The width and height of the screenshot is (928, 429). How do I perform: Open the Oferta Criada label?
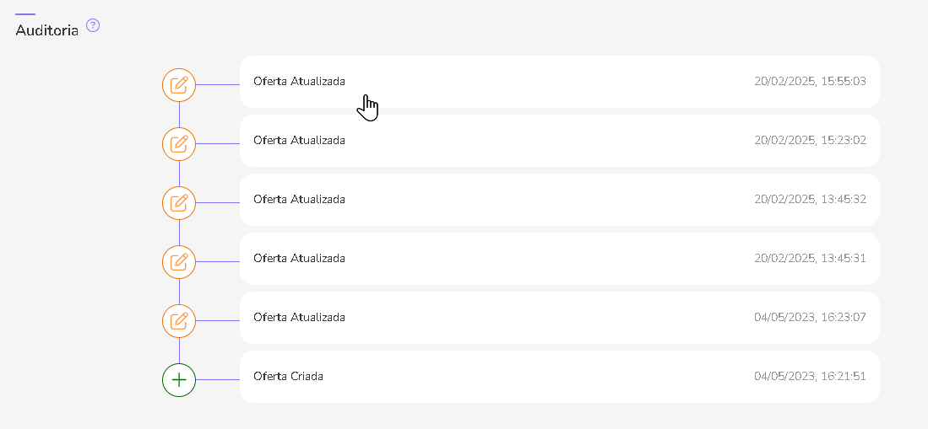288,377
